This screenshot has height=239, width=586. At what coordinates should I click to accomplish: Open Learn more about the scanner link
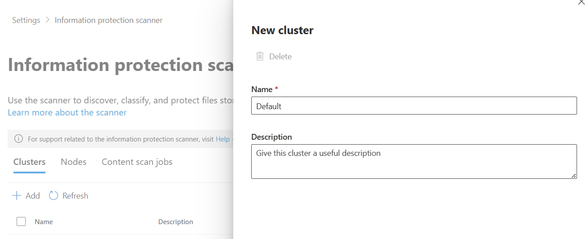pos(67,112)
